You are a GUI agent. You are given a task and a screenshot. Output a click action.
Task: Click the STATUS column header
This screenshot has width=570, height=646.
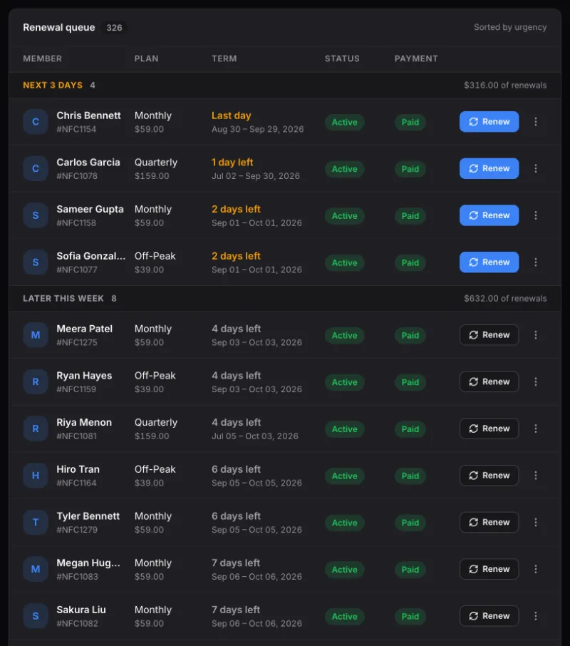pyautogui.click(x=342, y=58)
